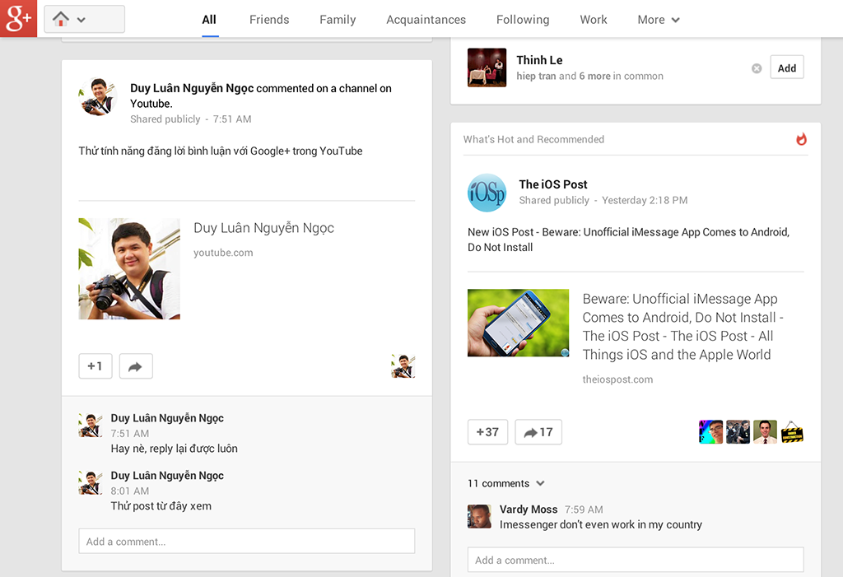This screenshot has height=577, width=843.
Task: Open the theiospost.com link
Action: coord(617,379)
